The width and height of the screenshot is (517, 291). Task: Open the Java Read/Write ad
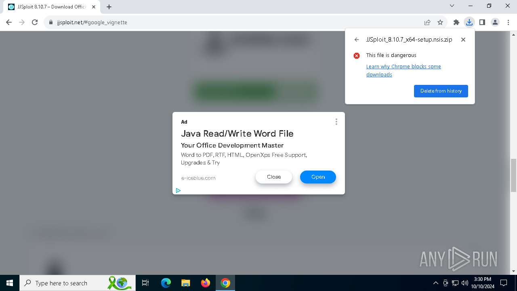coord(318,177)
